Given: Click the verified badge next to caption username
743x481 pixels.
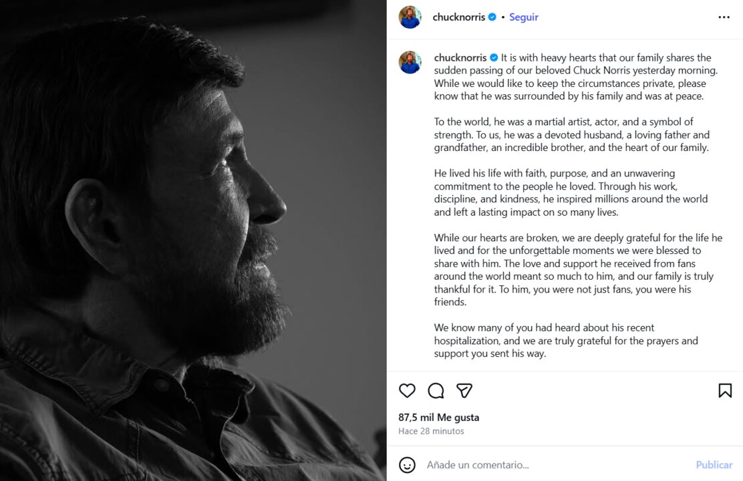Looking at the screenshot, I should [x=494, y=58].
